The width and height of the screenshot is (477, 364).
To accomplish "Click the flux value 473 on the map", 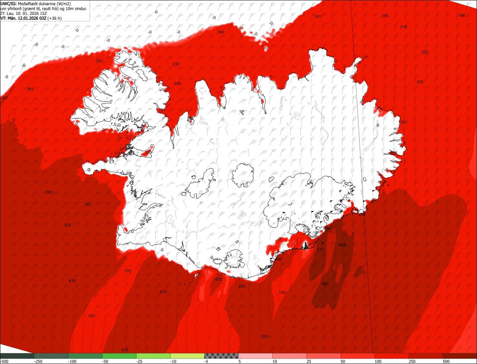I will (163, 292).
